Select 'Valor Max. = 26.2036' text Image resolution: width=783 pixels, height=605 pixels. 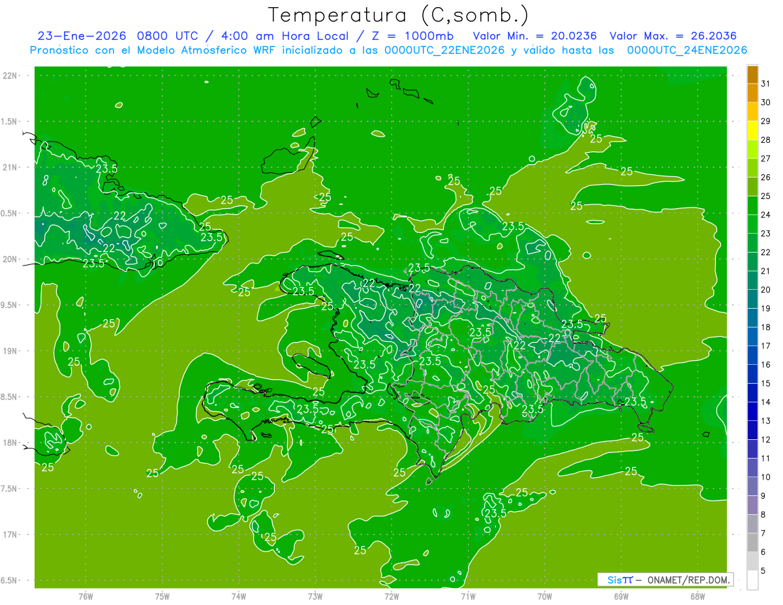(673, 36)
